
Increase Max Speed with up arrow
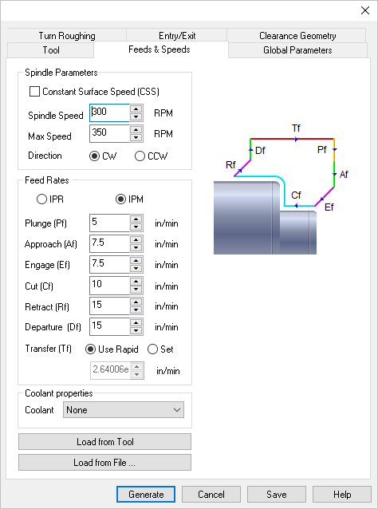(136, 130)
